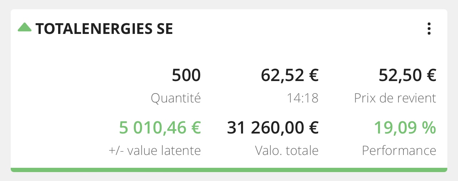The width and height of the screenshot is (458, 181).
Task: Click the quantity value 500
Action: click(186, 76)
